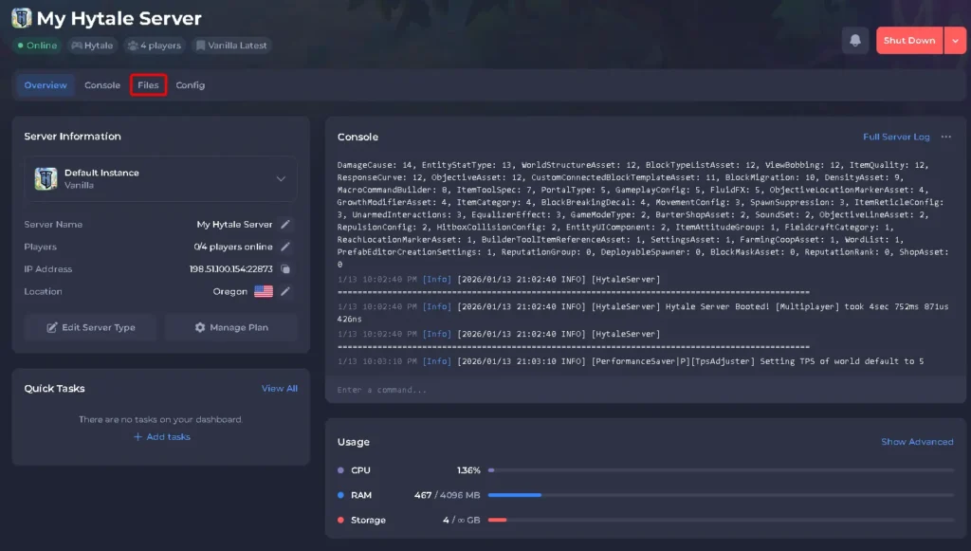Image resolution: width=971 pixels, height=551 pixels.
Task: Click the '1.36%' CPU value
Action: [468, 469]
